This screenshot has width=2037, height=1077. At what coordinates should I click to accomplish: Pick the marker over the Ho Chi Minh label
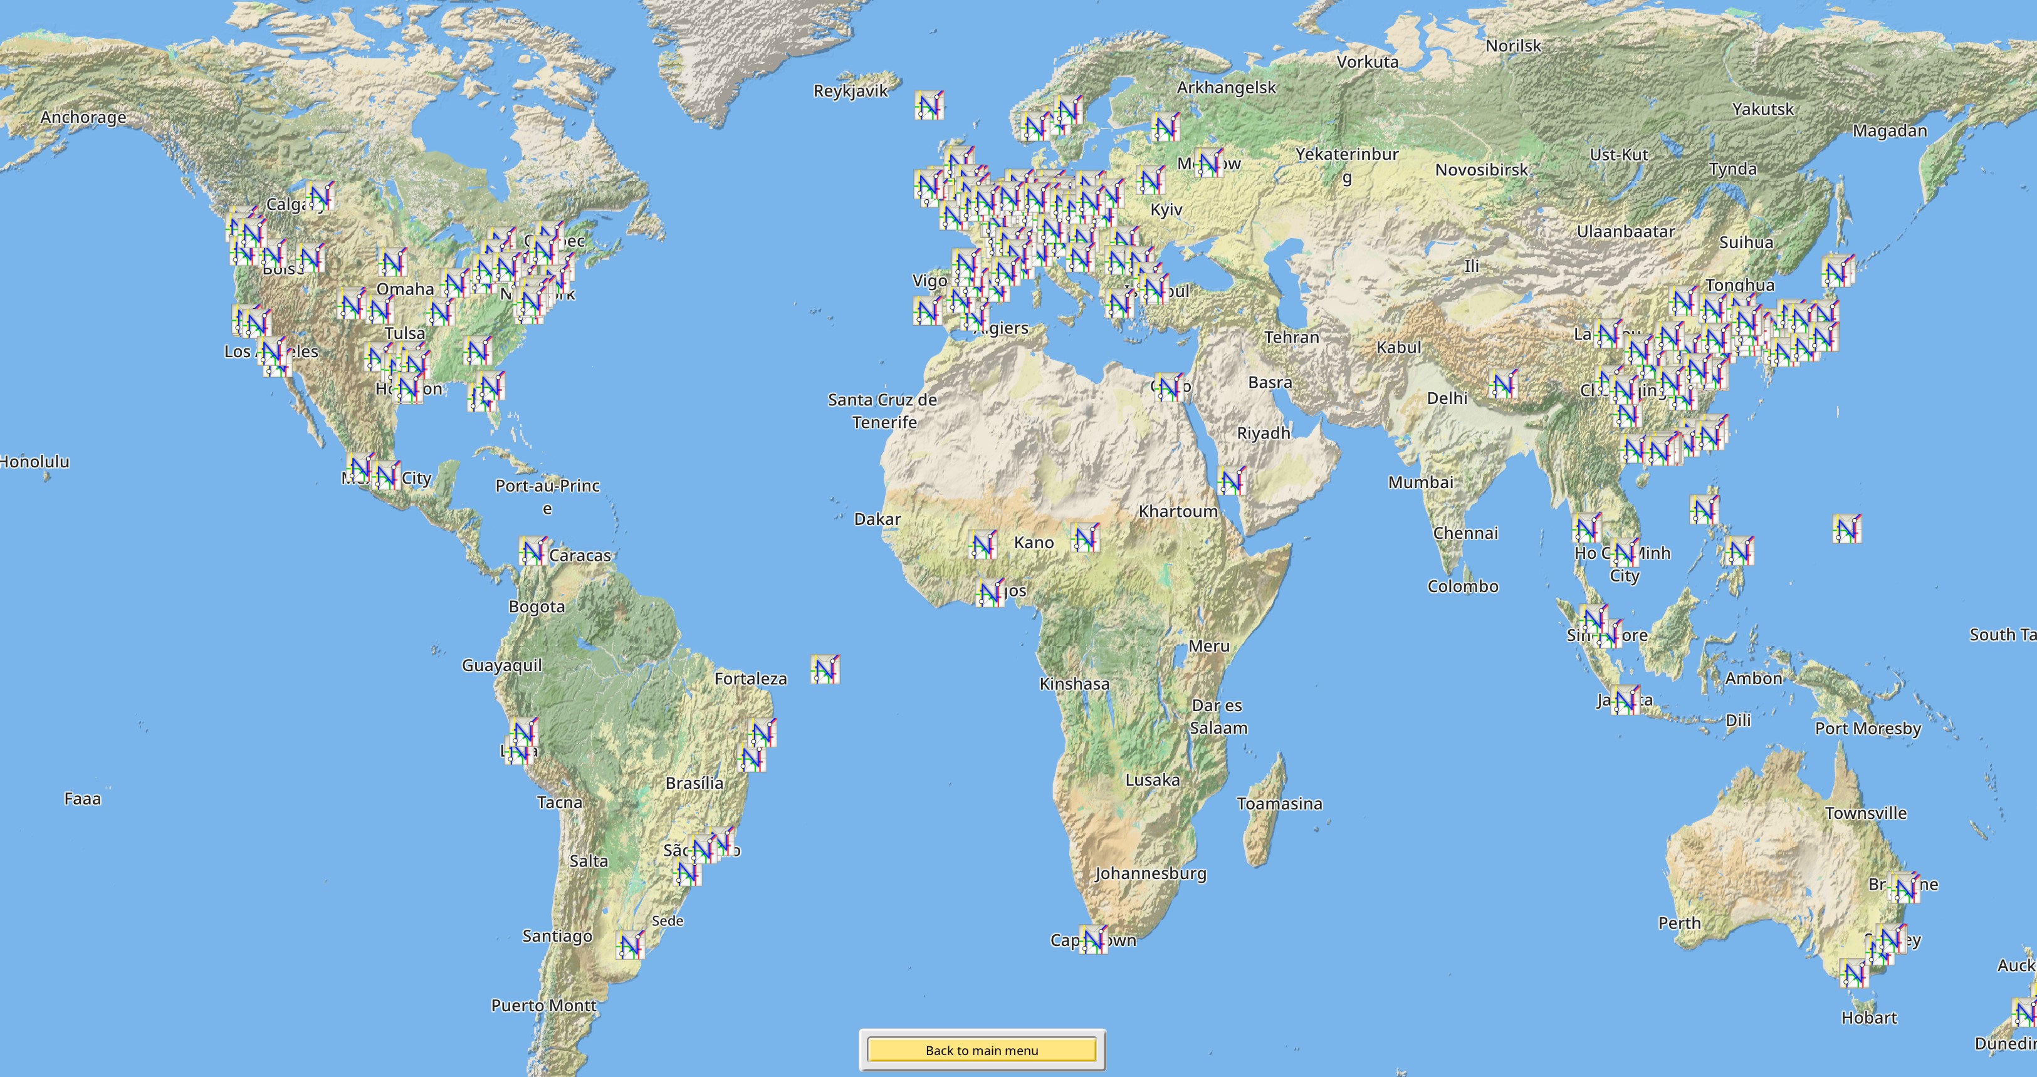tap(1625, 553)
